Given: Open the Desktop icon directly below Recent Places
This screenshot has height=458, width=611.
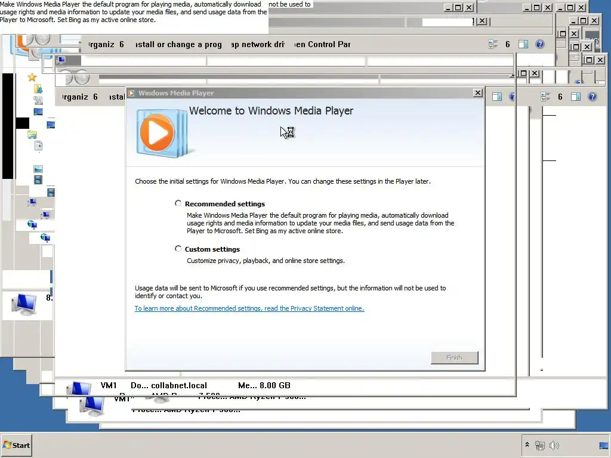Looking at the screenshot, I should pyautogui.click(x=38, y=112).
